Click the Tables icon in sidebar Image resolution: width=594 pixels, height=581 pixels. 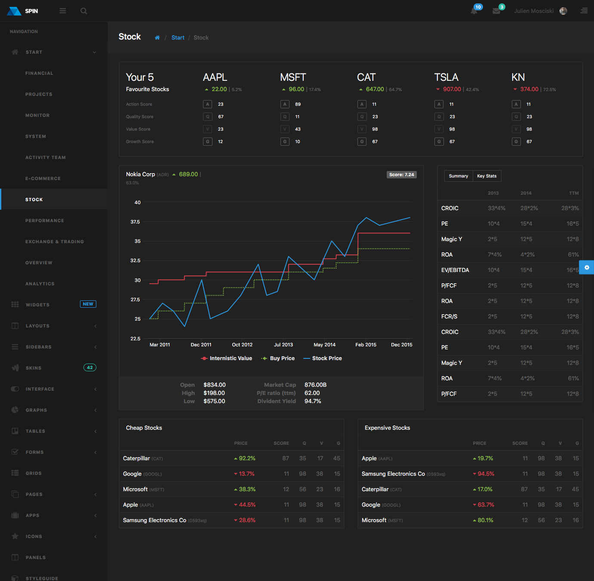tap(15, 431)
